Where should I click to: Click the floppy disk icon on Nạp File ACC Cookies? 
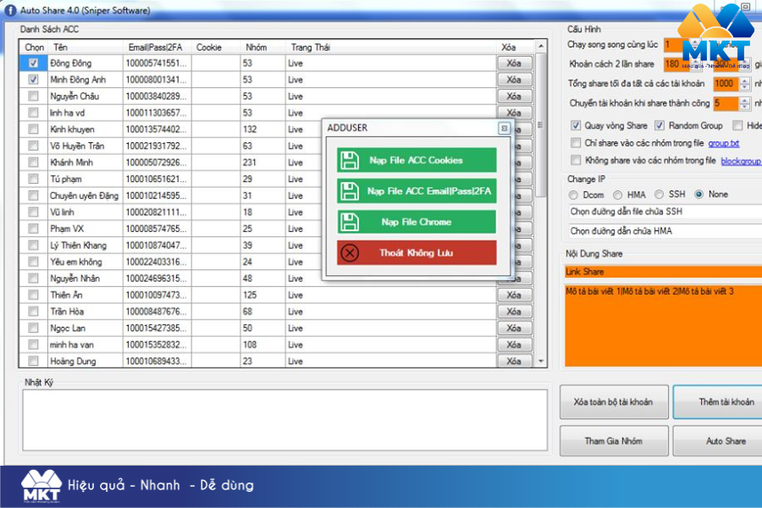click(x=349, y=160)
